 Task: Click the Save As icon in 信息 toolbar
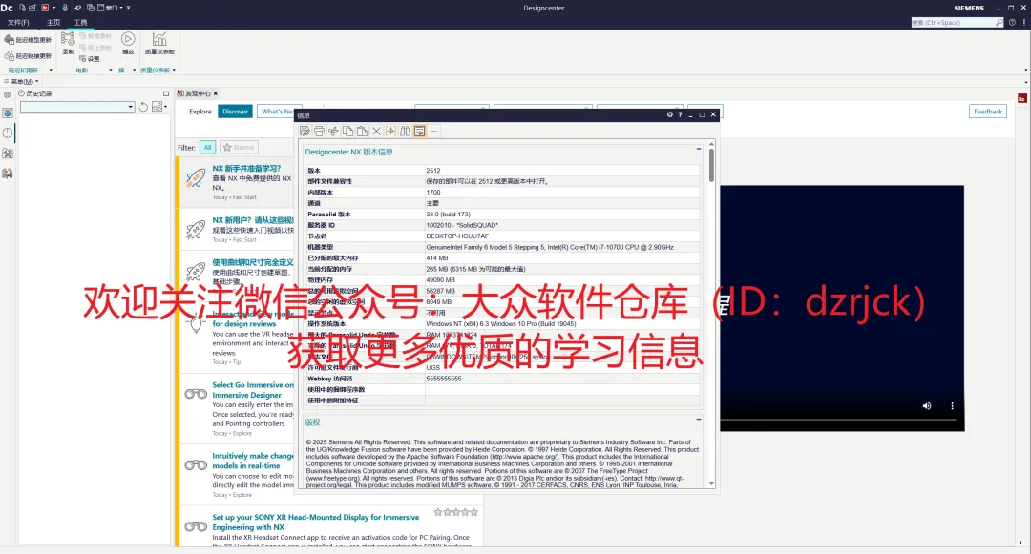pyautogui.click(x=305, y=132)
